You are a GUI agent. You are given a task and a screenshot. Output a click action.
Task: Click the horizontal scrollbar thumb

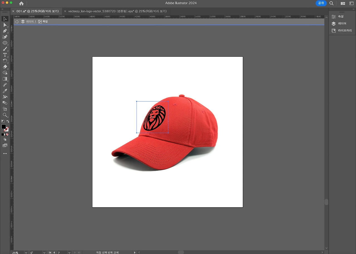181,252
